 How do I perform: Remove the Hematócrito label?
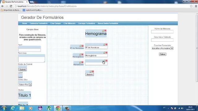pos(83,62)
